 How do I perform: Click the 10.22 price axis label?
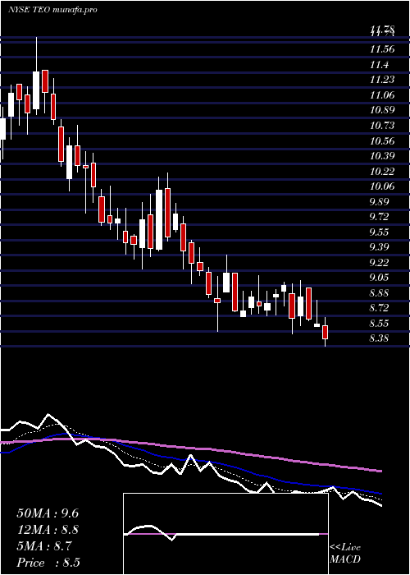[x=382, y=171]
